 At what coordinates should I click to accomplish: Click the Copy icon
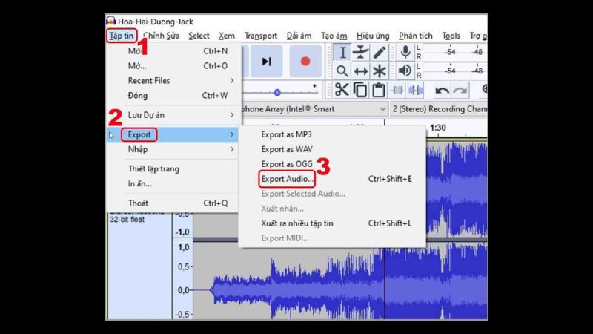tap(360, 90)
